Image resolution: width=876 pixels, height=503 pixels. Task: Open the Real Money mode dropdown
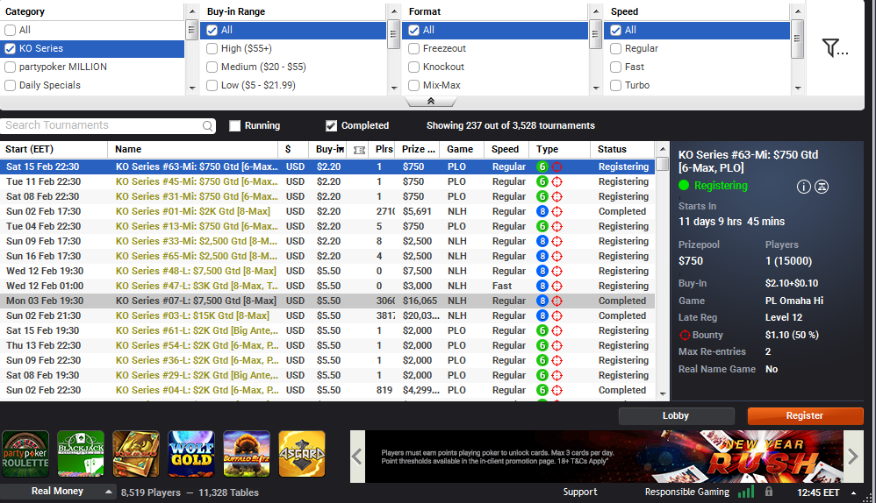tap(57, 492)
